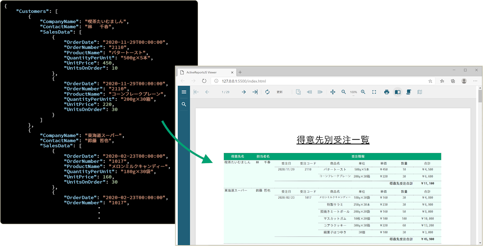The width and height of the screenshot is (483, 246).
Task: Click the galley mode icon
Action: (420, 92)
